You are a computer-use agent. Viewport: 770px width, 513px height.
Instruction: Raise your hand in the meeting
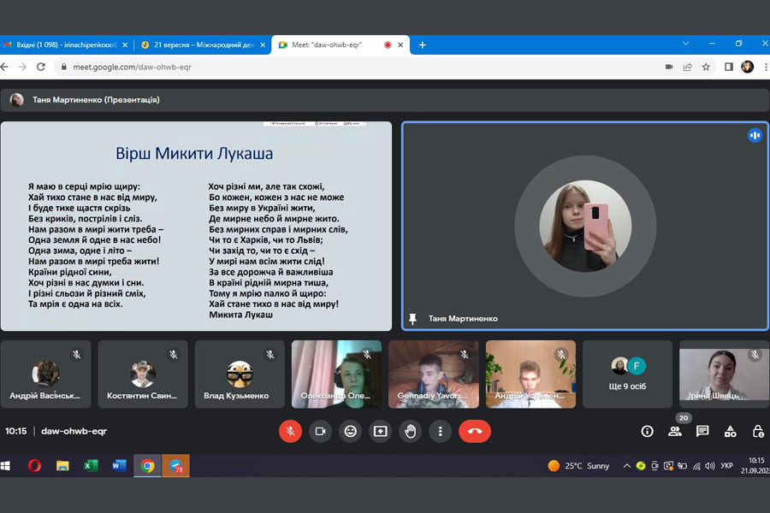411,431
